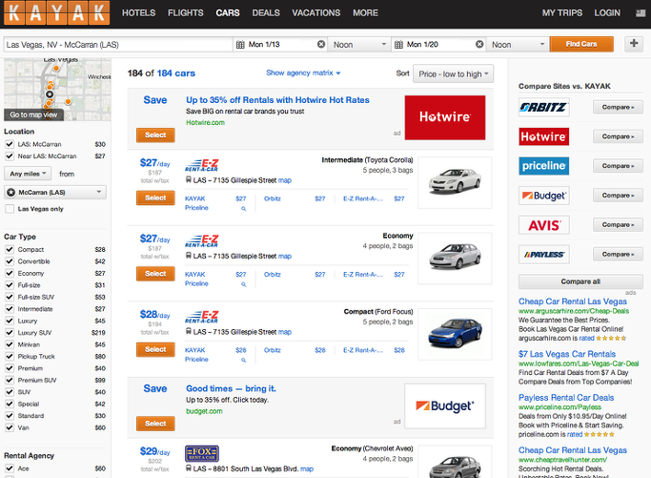The image size is (651, 478).
Task: Click Priceline search icon in Compact listing
Action: pos(244,360)
